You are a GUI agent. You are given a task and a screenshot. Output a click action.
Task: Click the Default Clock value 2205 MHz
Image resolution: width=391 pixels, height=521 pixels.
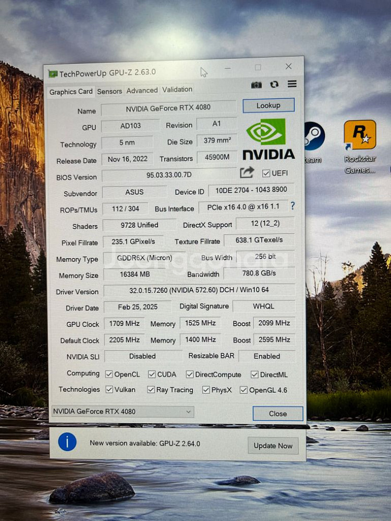[x=125, y=340]
